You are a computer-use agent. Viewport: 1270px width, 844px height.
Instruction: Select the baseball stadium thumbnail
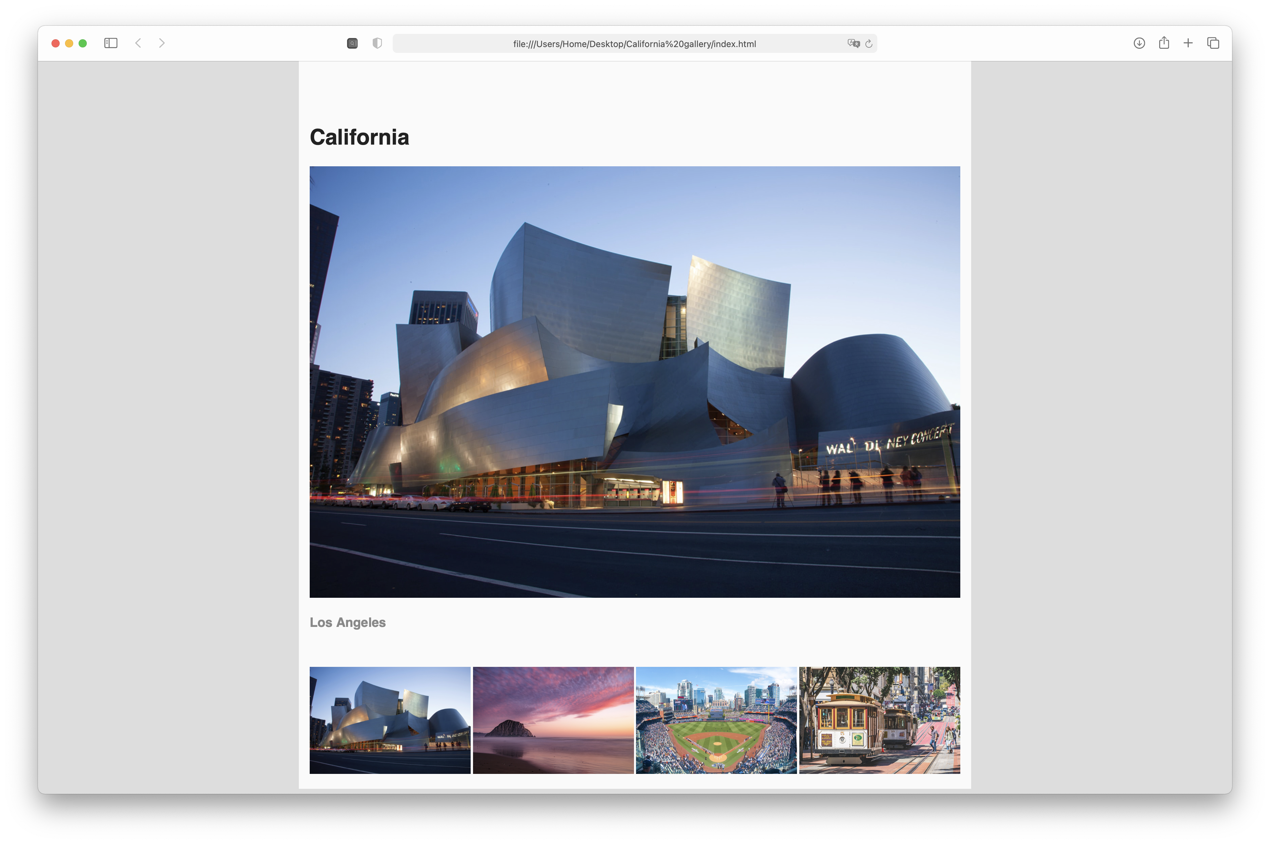716,720
